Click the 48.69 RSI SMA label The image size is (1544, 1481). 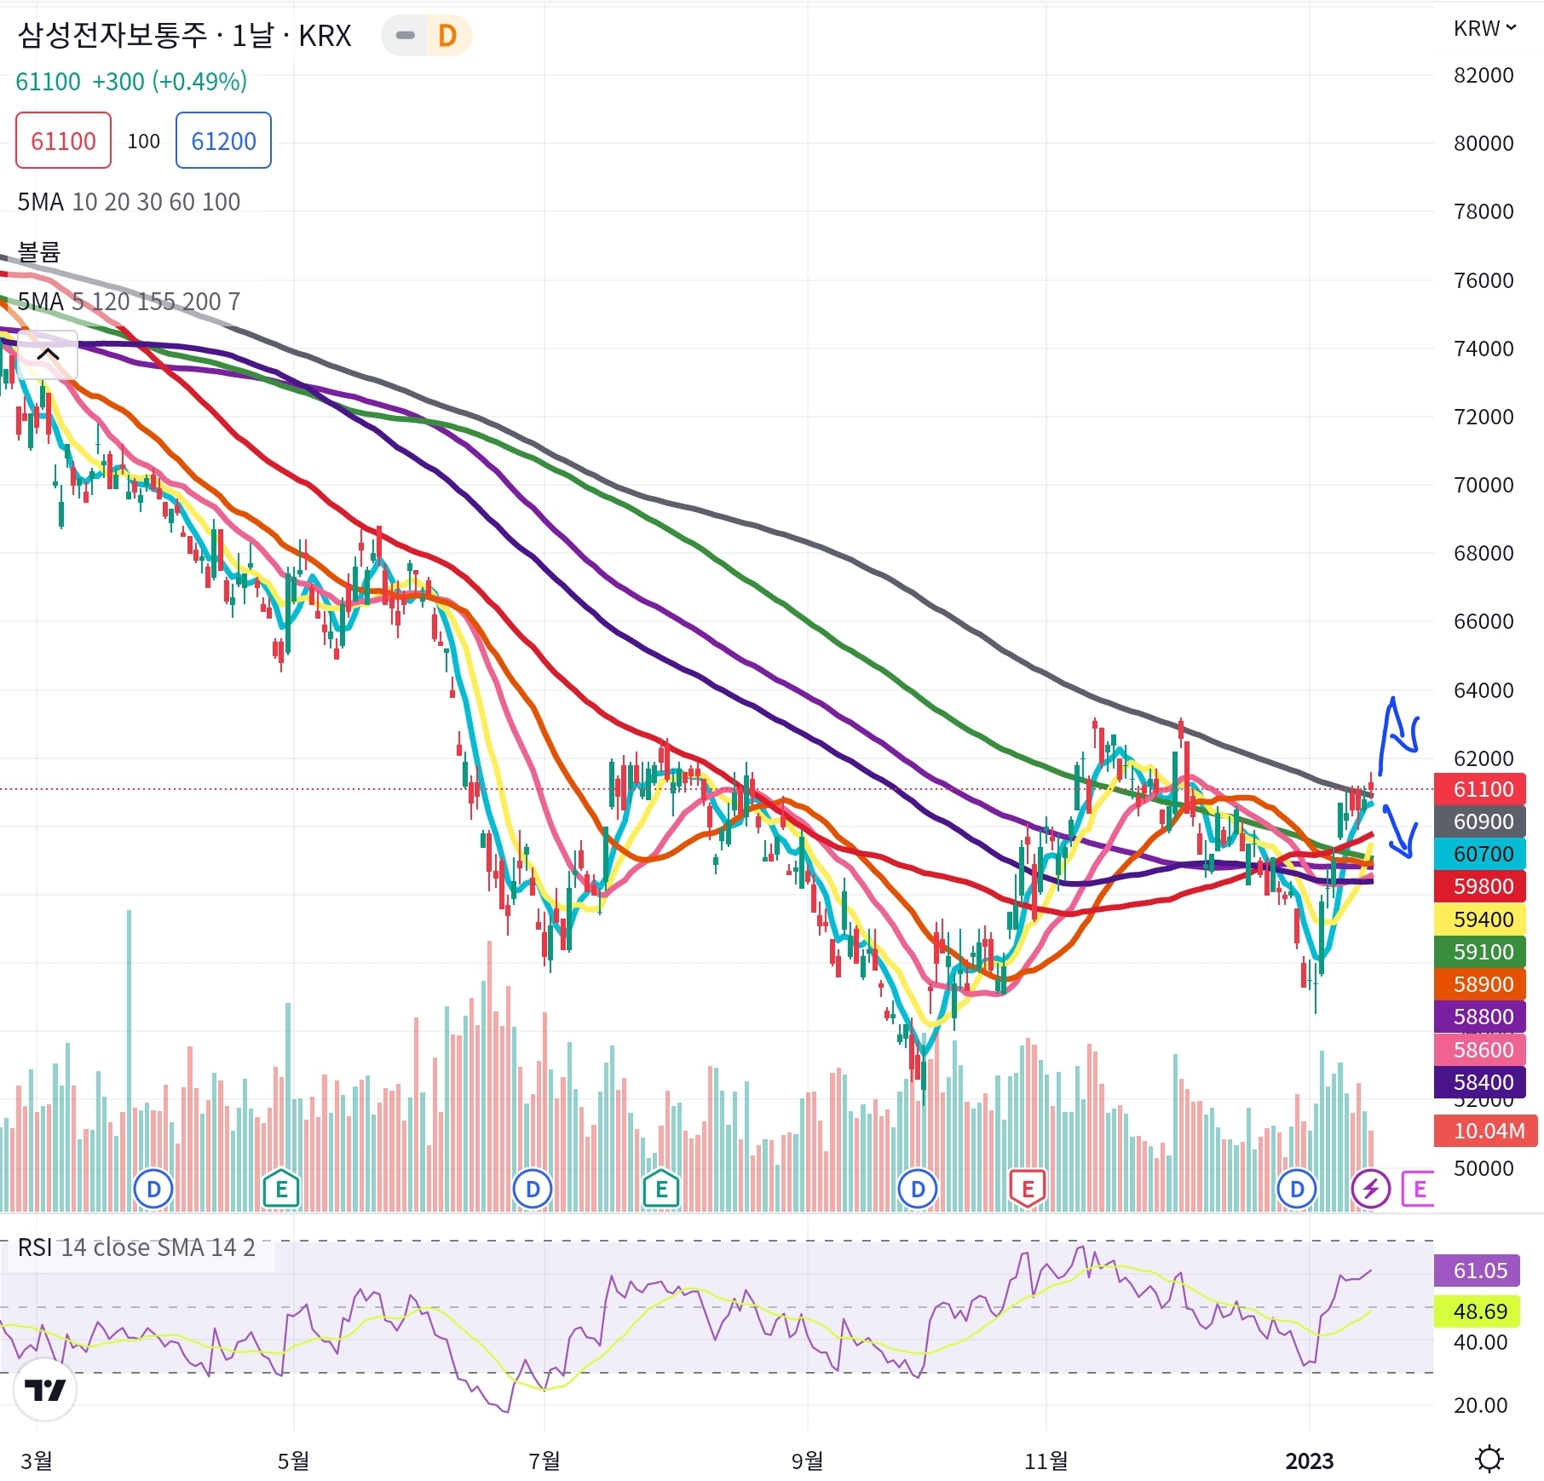coord(1478,1311)
